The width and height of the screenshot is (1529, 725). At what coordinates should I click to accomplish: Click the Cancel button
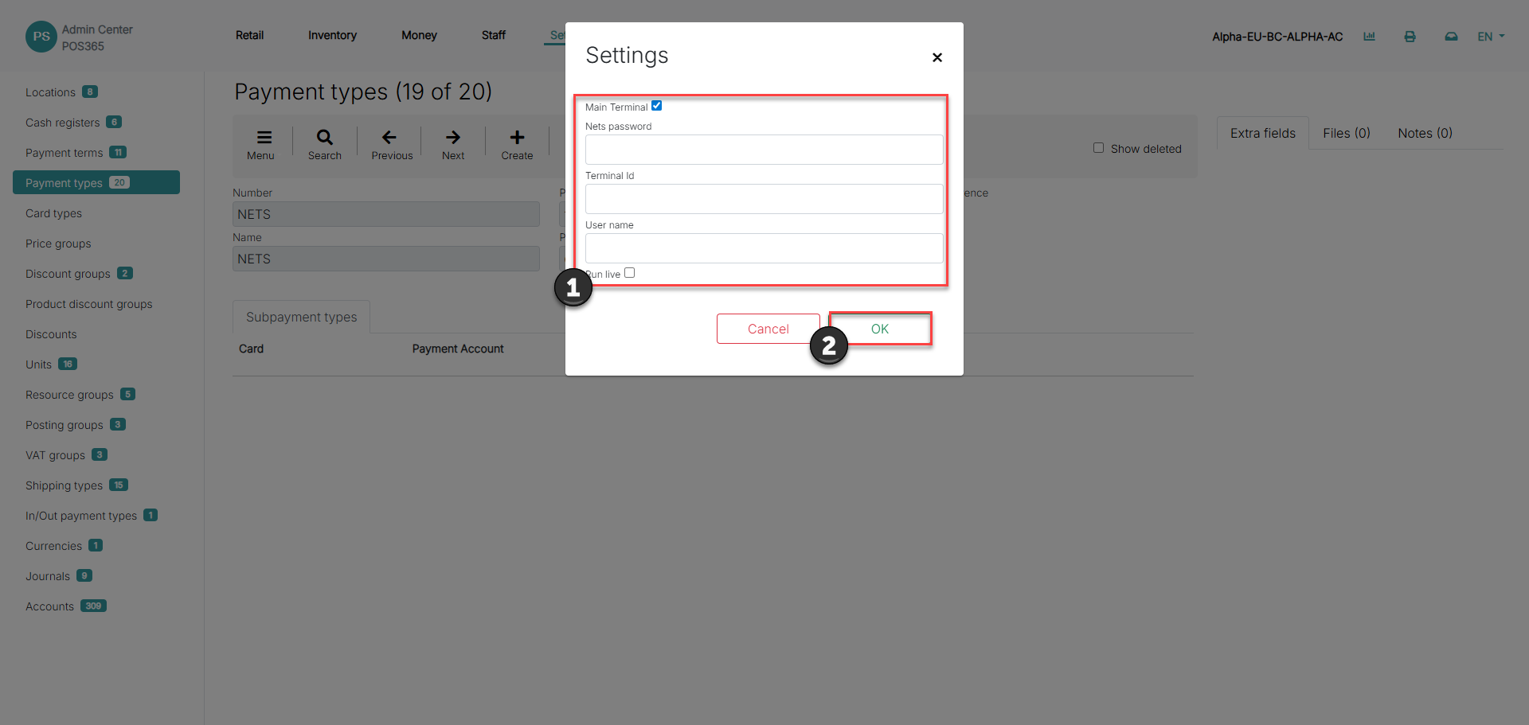(768, 329)
